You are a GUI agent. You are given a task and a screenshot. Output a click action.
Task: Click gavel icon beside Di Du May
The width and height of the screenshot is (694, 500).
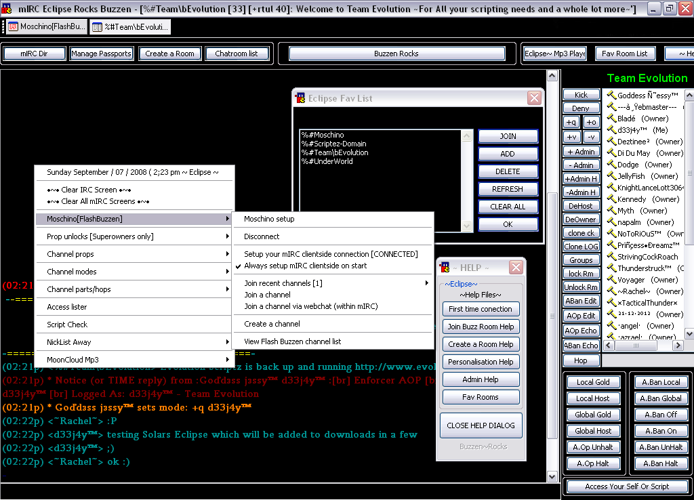click(611, 152)
